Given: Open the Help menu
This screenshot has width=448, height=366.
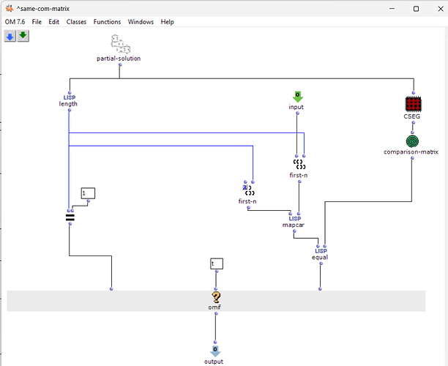Looking at the screenshot, I should click(x=167, y=22).
